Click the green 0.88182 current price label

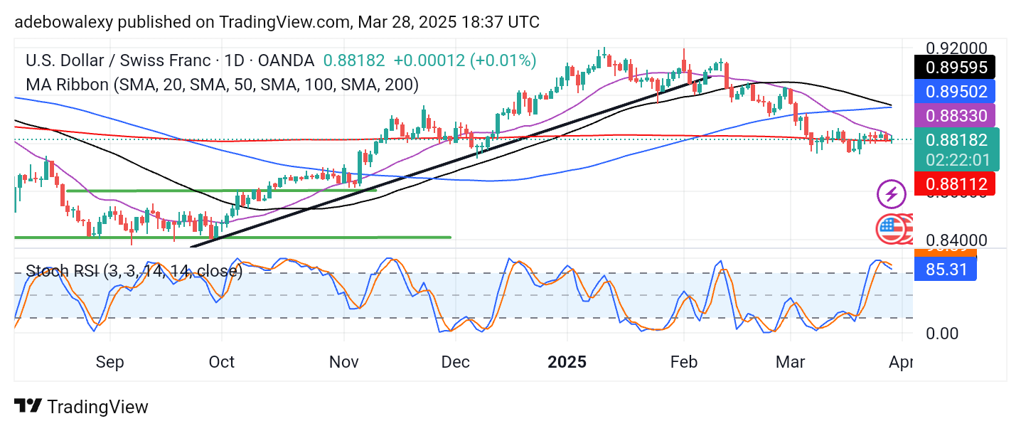coord(957,140)
